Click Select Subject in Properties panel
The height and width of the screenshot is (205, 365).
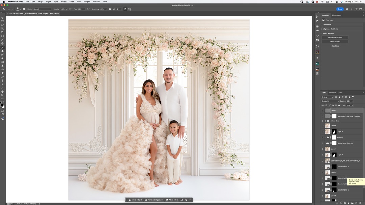pos(335,42)
